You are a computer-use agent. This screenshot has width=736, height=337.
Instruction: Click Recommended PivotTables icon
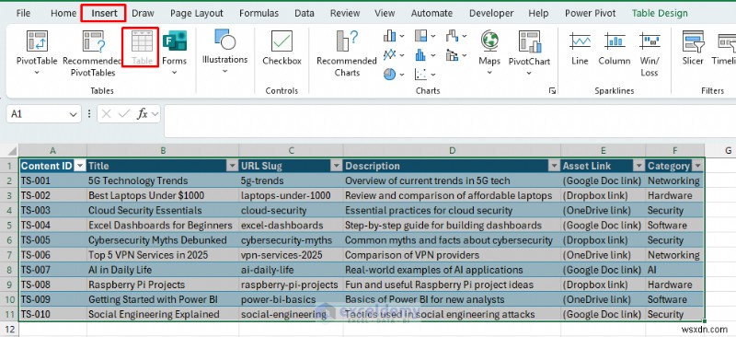(93, 41)
